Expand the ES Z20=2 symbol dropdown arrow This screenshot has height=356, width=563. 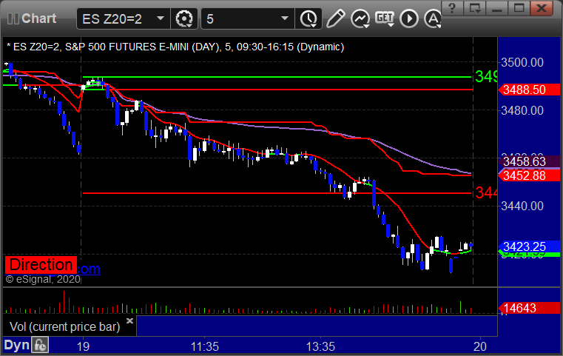161,19
